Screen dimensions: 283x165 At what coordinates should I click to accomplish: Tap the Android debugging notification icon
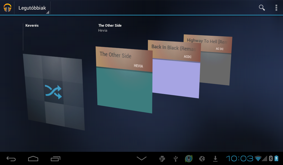coord(162,159)
